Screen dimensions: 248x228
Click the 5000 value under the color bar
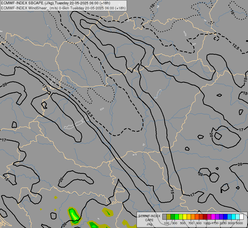[x=239, y=223]
